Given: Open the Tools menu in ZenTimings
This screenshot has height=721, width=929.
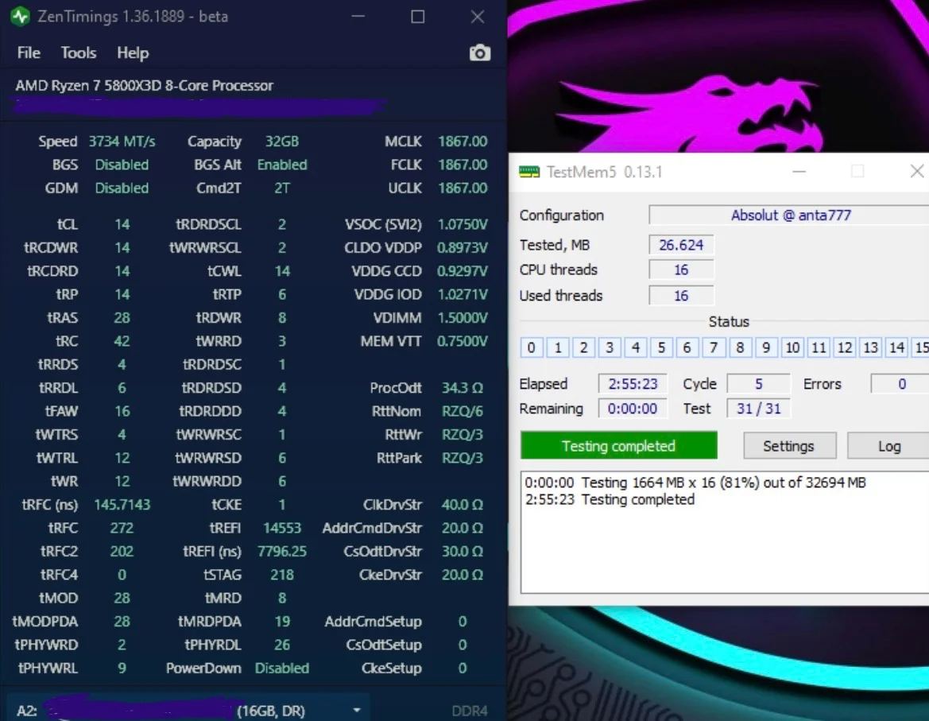Looking at the screenshot, I should 78,52.
